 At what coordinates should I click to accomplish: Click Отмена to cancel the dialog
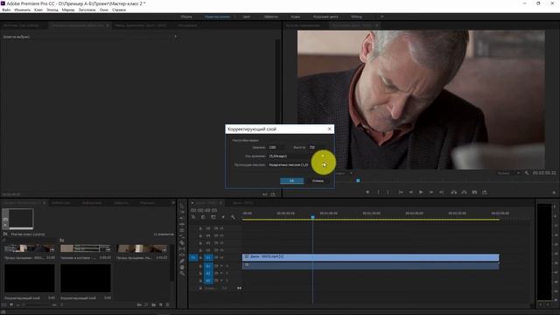tap(318, 181)
